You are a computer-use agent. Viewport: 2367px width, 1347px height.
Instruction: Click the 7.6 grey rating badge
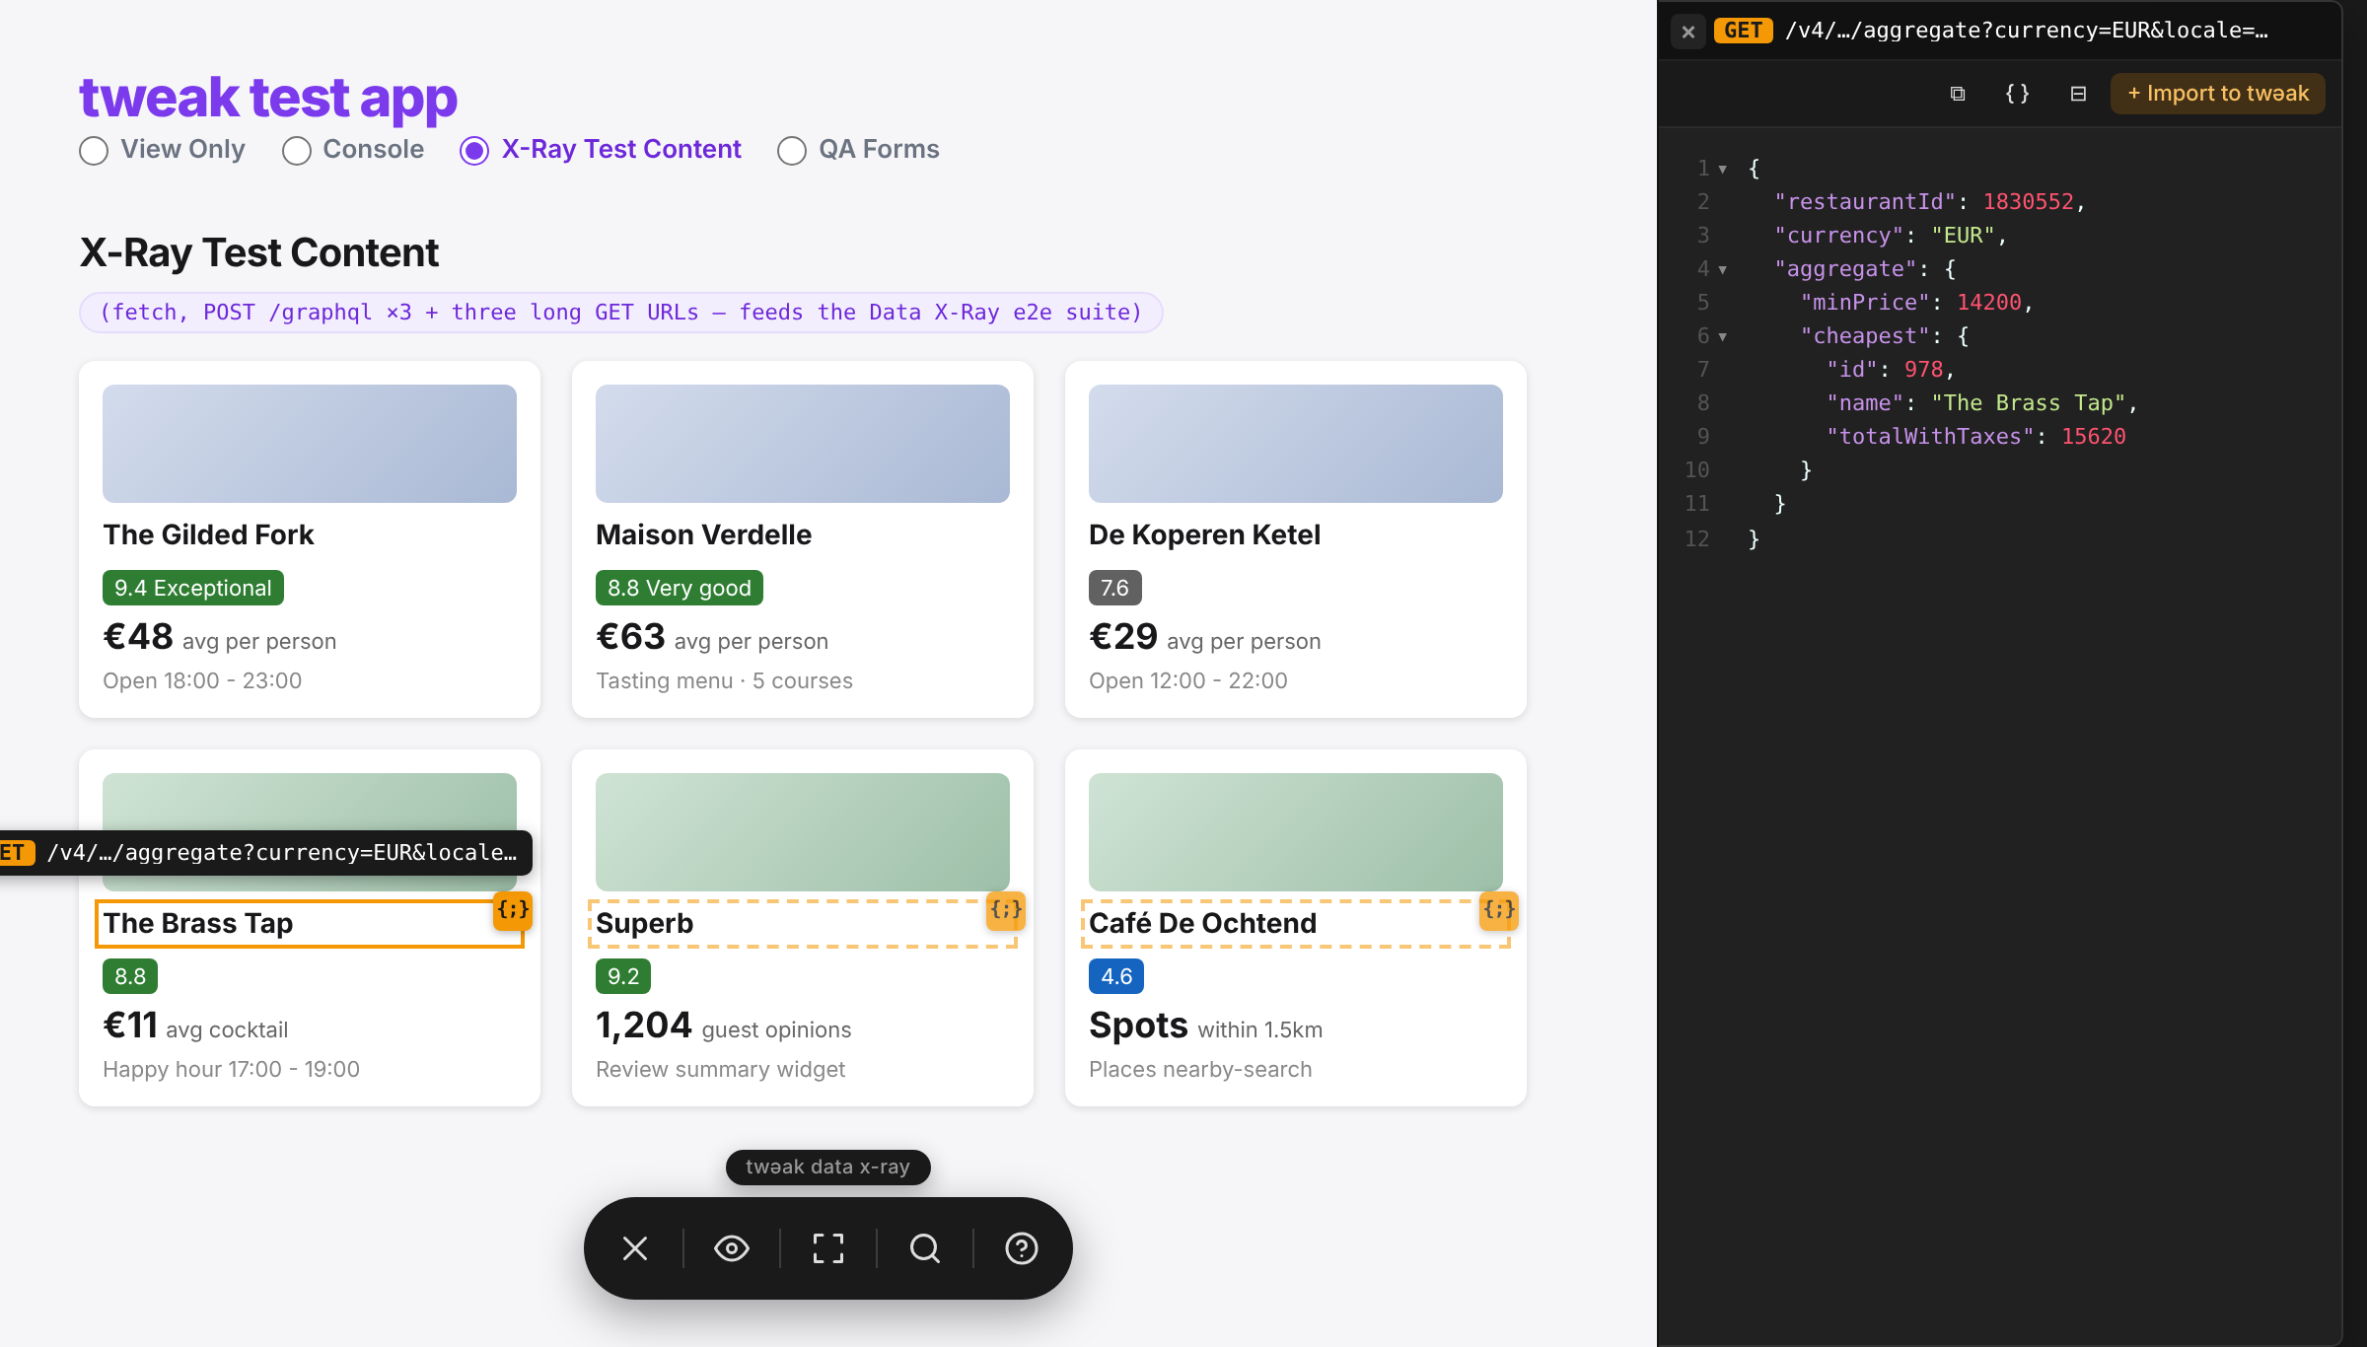pyautogui.click(x=1115, y=588)
